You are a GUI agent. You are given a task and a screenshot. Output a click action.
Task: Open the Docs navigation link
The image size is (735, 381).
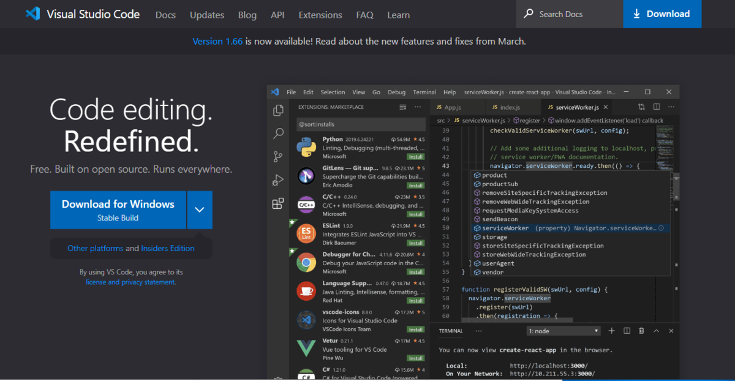point(165,15)
